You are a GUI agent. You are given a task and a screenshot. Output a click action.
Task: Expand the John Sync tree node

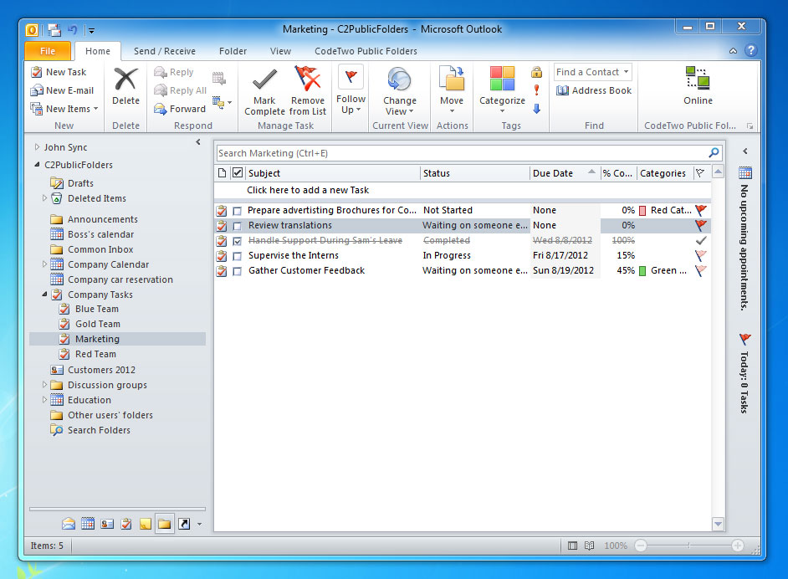pos(37,146)
